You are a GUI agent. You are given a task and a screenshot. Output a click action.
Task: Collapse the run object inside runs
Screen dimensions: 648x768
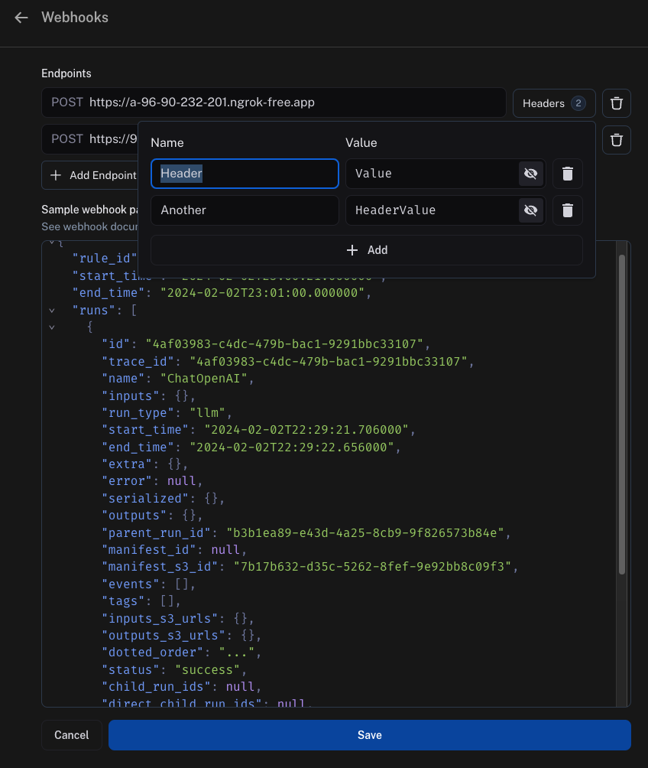(x=50, y=327)
